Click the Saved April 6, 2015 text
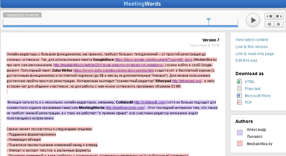The height and width of the screenshot is (156, 286). click(x=204, y=45)
